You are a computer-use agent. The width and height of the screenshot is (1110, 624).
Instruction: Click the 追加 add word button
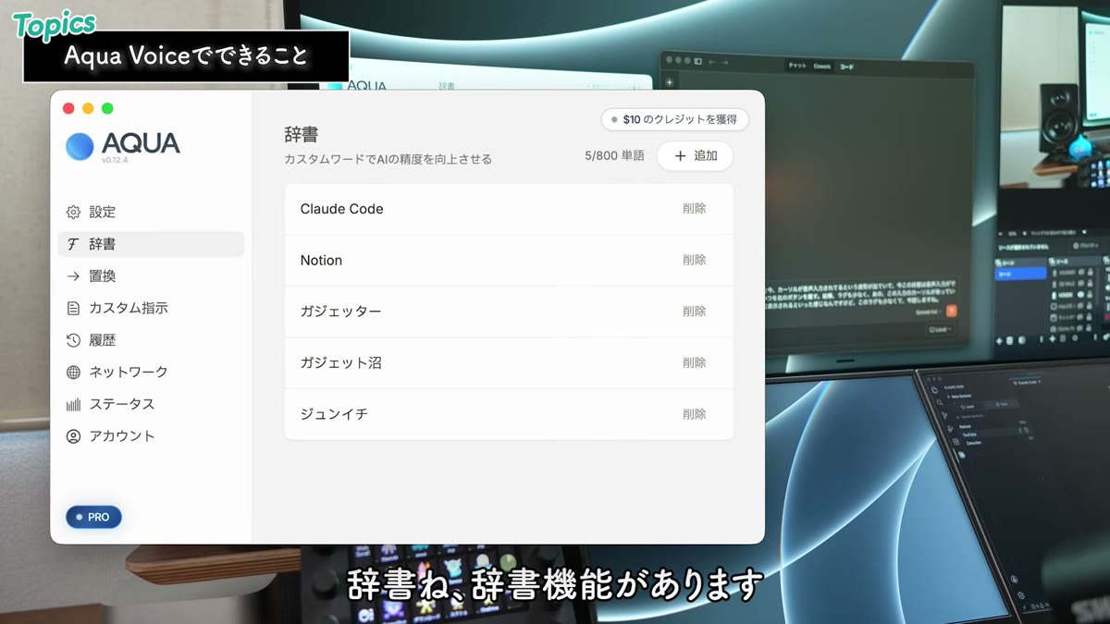695,156
